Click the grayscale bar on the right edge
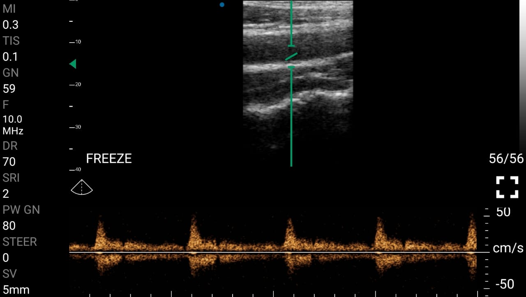The width and height of the screenshot is (526, 297). coord(522,74)
